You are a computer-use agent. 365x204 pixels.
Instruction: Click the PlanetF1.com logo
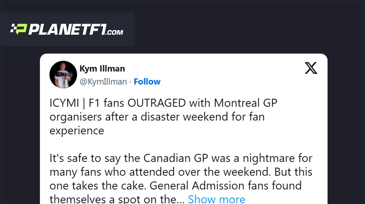tap(67, 29)
